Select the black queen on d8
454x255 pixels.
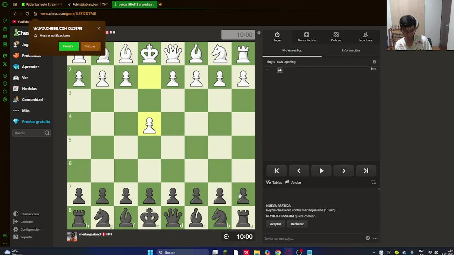173,217
